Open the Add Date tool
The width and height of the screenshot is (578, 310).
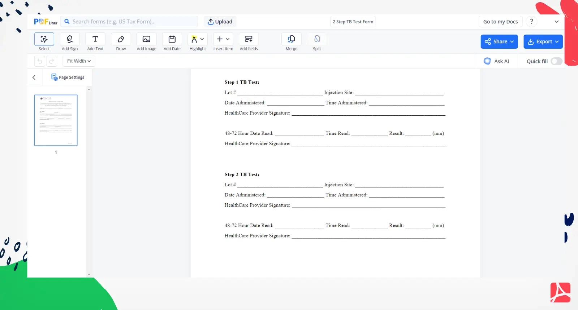(x=172, y=39)
